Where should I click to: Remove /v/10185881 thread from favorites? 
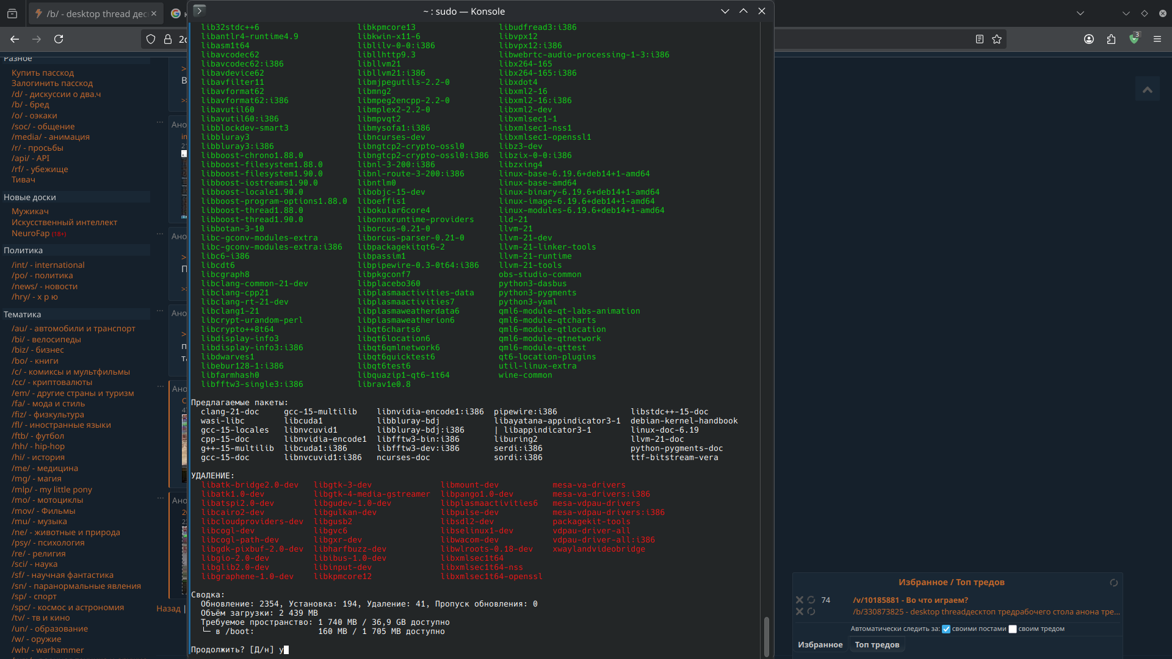point(800,600)
